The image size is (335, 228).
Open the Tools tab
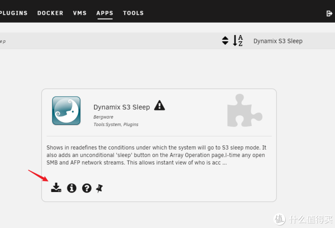134,13
